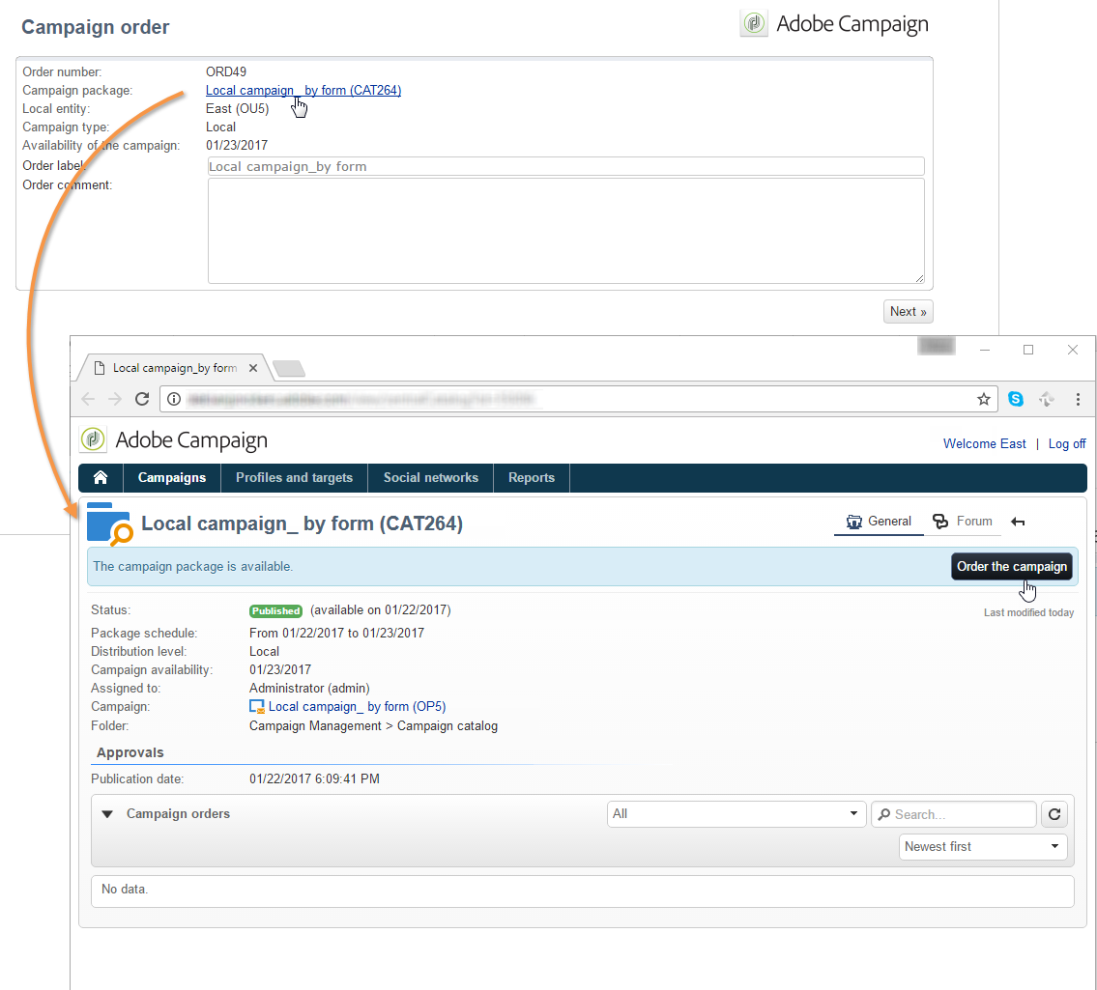Close the Local campaign_by form browser tab

(253, 368)
